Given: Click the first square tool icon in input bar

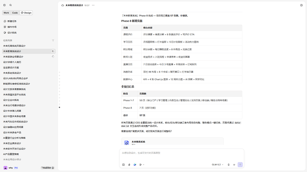Looking at the screenshot, I should [x=123, y=164].
